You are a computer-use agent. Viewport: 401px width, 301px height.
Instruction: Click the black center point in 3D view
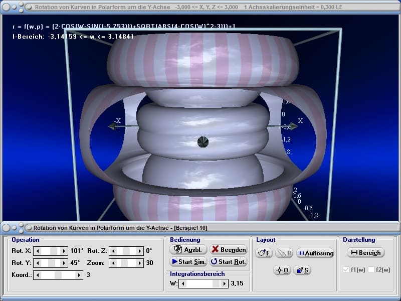(203, 142)
